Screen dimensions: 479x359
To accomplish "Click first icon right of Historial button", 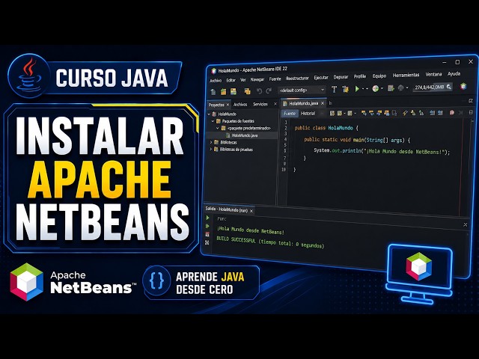I will click(332, 113).
